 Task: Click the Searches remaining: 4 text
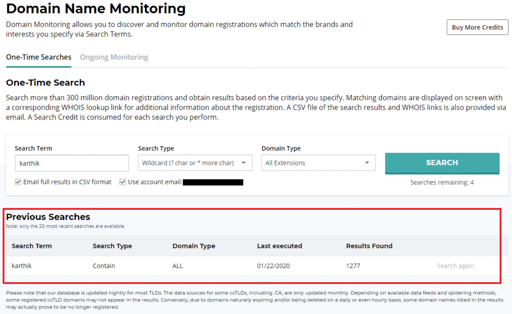click(442, 182)
